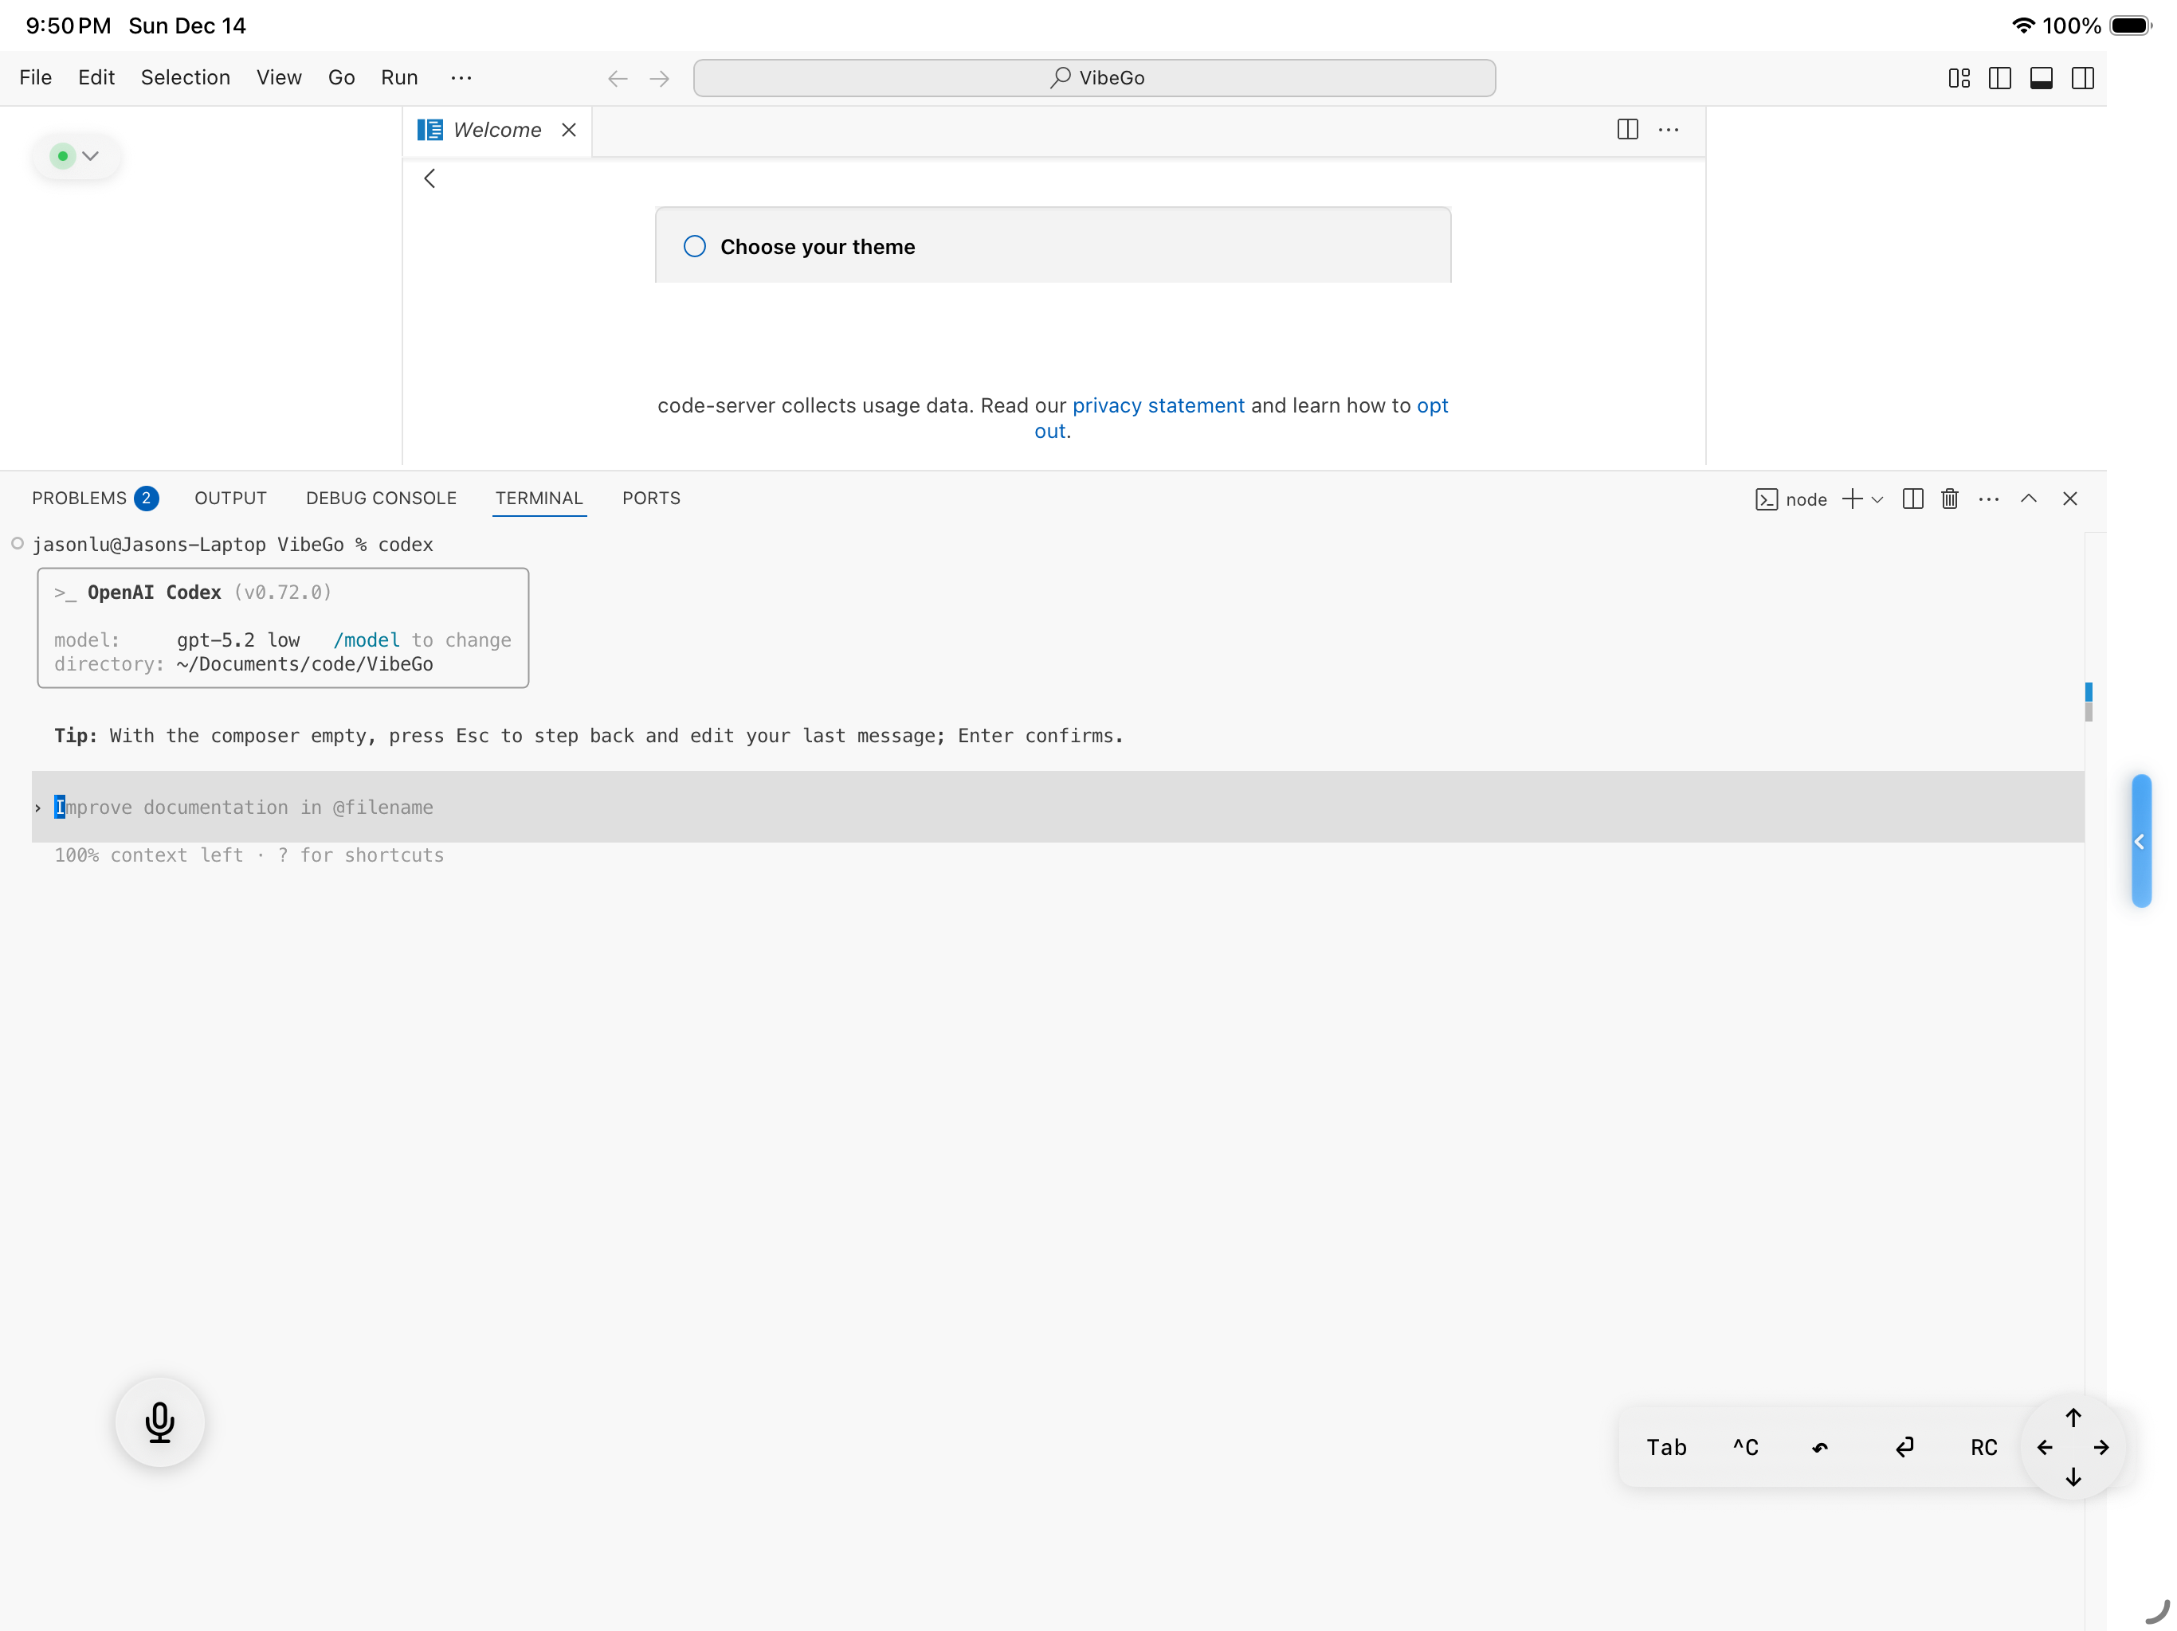Open the privacy statement link
Viewport: 2177px width, 1631px height.
point(1159,405)
